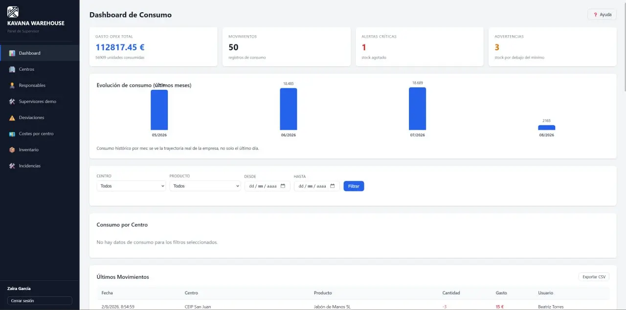Go to the Centros section
This screenshot has height=310, width=626.
40,69
